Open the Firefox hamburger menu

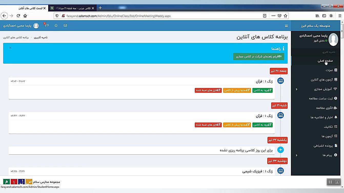[x=340, y=16]
